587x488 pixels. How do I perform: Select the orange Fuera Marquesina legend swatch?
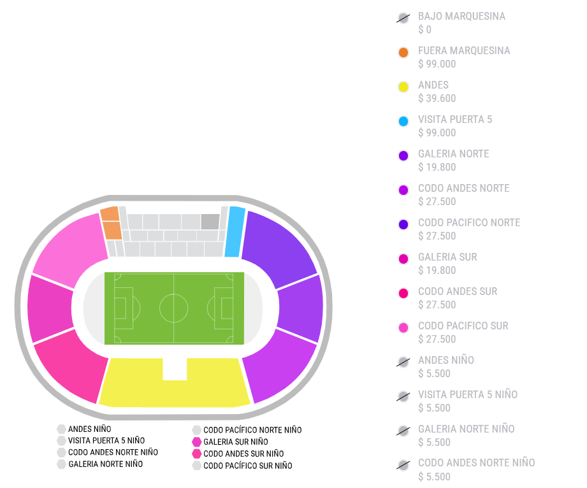[x=403, y=53]
